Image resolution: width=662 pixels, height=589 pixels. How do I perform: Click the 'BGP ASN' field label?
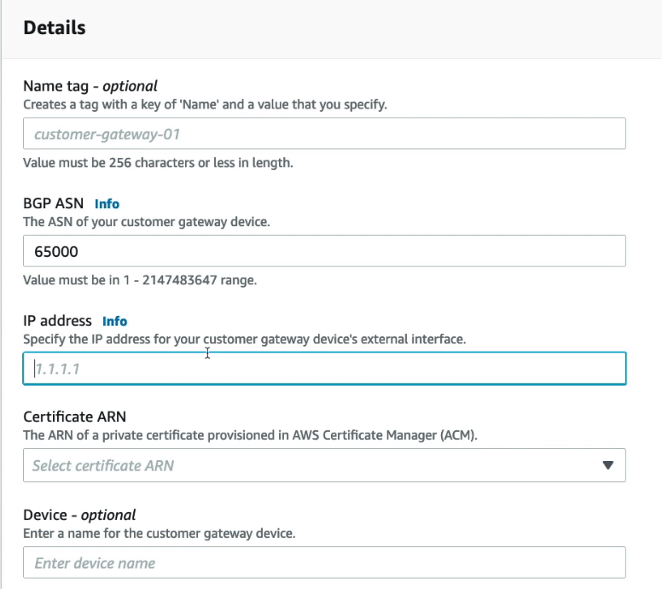(53, 203)
